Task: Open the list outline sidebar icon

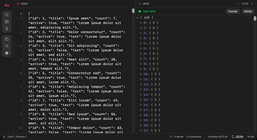Action: click(x=7, y=46)
